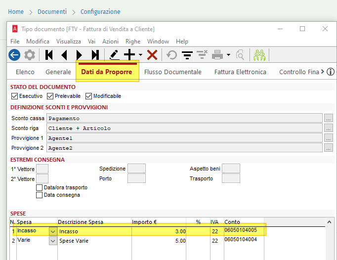
Task: Open the Azioni menu
Action: [x=111, y=42]
